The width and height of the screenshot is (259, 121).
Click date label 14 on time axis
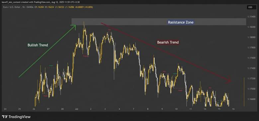pyautogui.click(x=205, y=109)
